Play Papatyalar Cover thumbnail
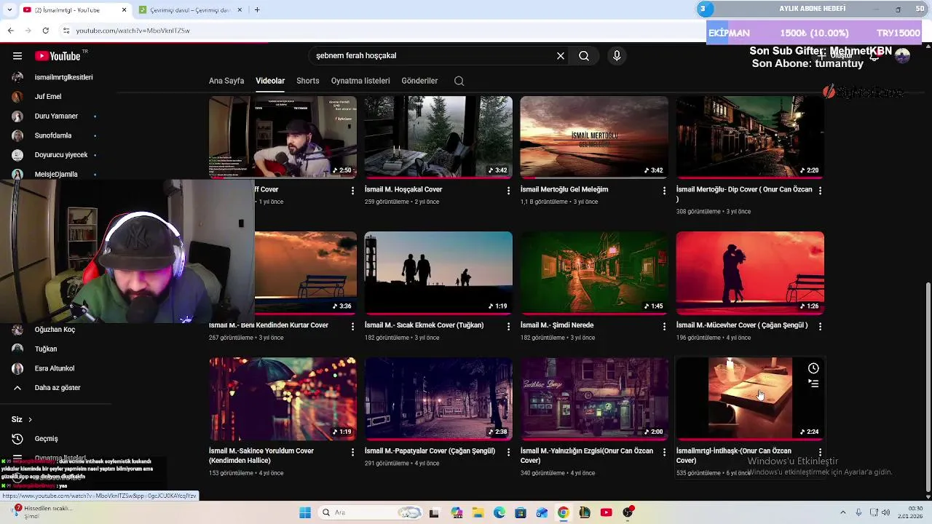Image resolution: width=932 pixels, height=524 pixels. coord(438,399)
